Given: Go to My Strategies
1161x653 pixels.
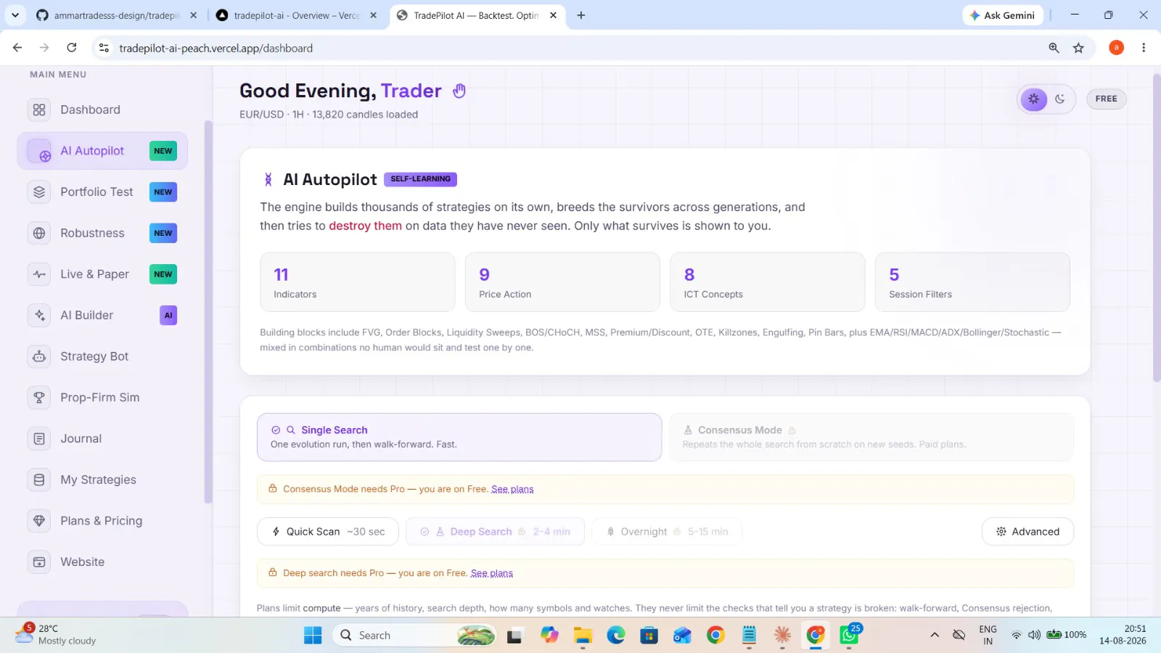Looking at the screenshot, I should pos(102,480).
